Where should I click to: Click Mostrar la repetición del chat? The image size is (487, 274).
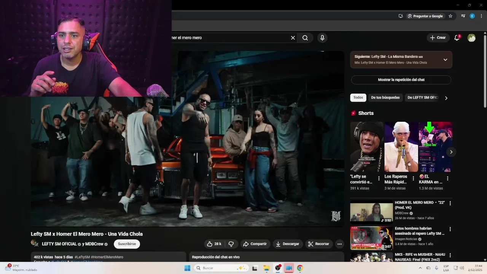401,80
